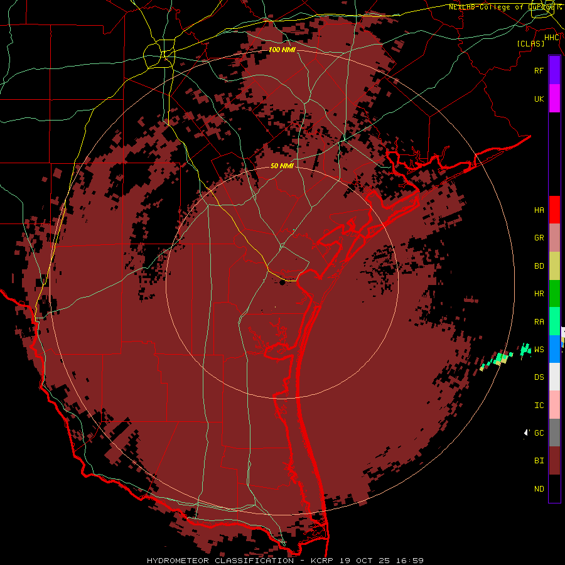Click the 50 NMI range ring label
The width and height of the screenshot is (565, 565).
[282, 166]
